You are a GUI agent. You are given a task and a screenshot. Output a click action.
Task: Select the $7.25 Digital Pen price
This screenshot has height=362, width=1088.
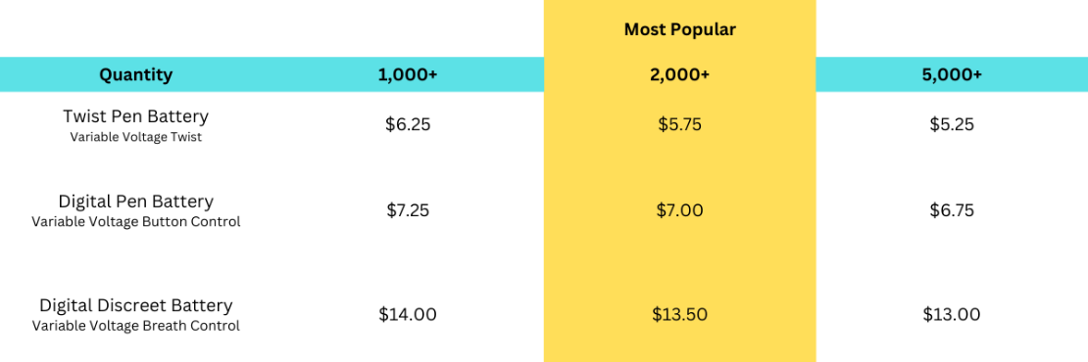pyautogui.click(x=408, y=210)
